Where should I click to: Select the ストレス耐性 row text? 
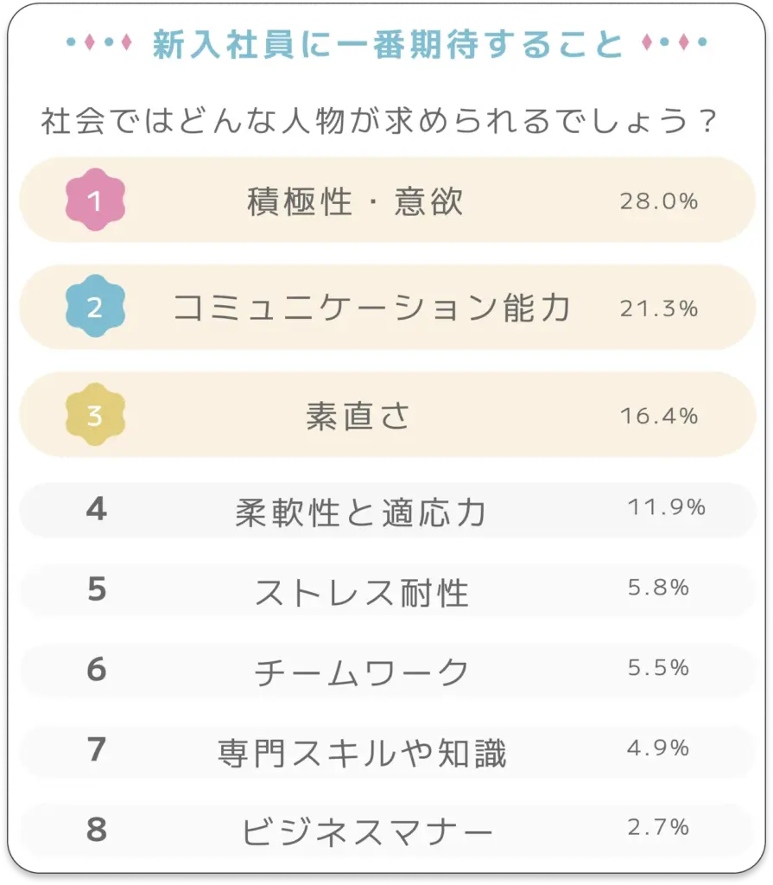tap(362, 594)
